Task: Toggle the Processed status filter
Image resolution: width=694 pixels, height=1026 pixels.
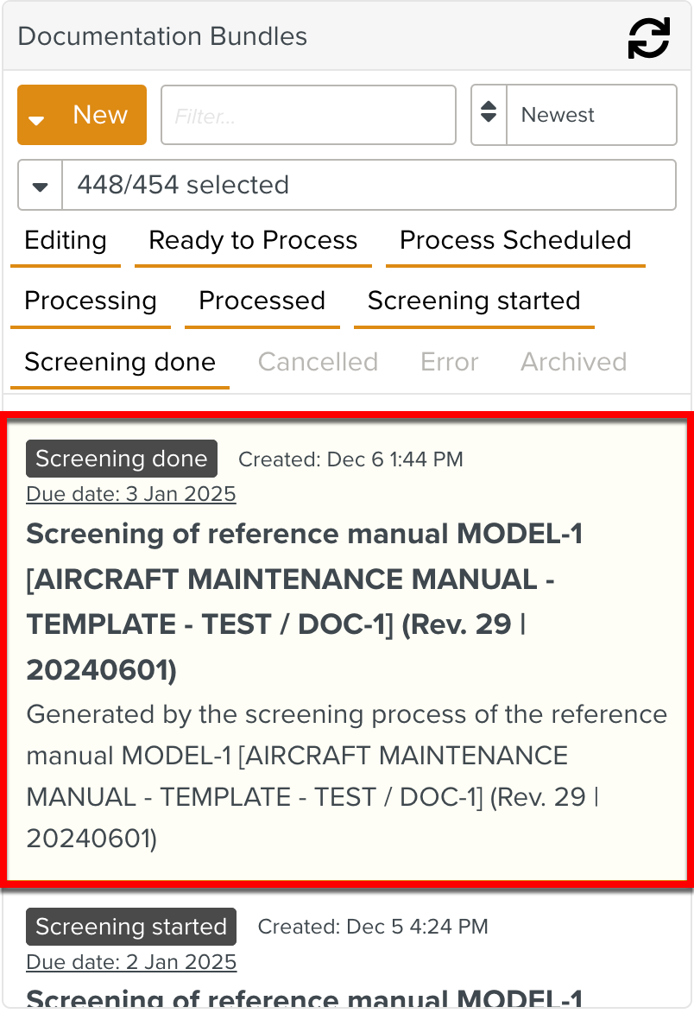Action: [x=262, y=301]
